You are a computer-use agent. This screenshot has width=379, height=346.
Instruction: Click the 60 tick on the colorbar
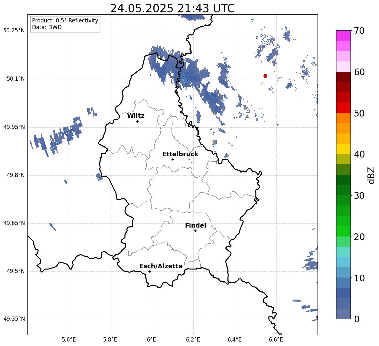coord(359,72)
